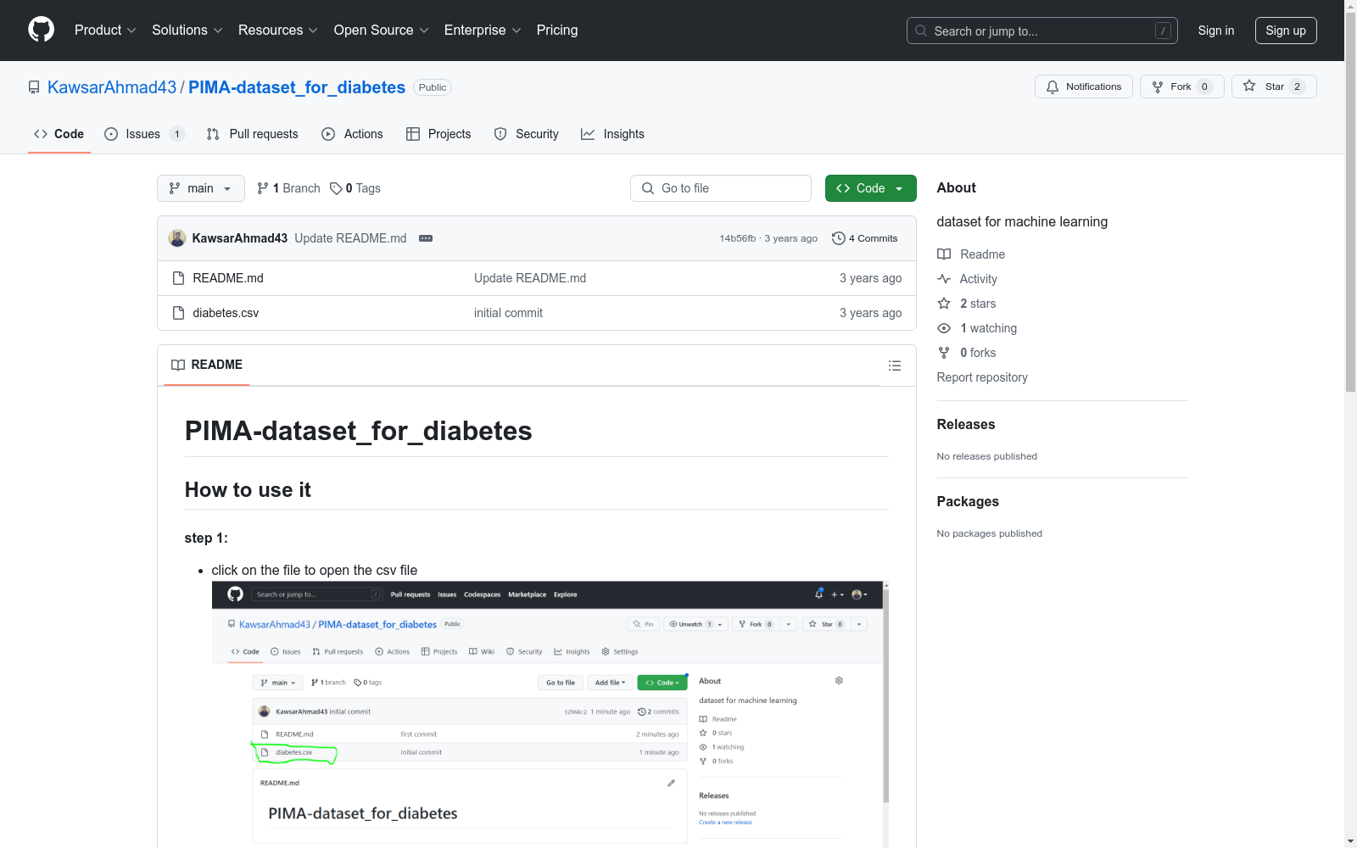This screenshot has width=1357, height=848.
Task: Click the repository book icon near owner name
Action: pos(34,87)
